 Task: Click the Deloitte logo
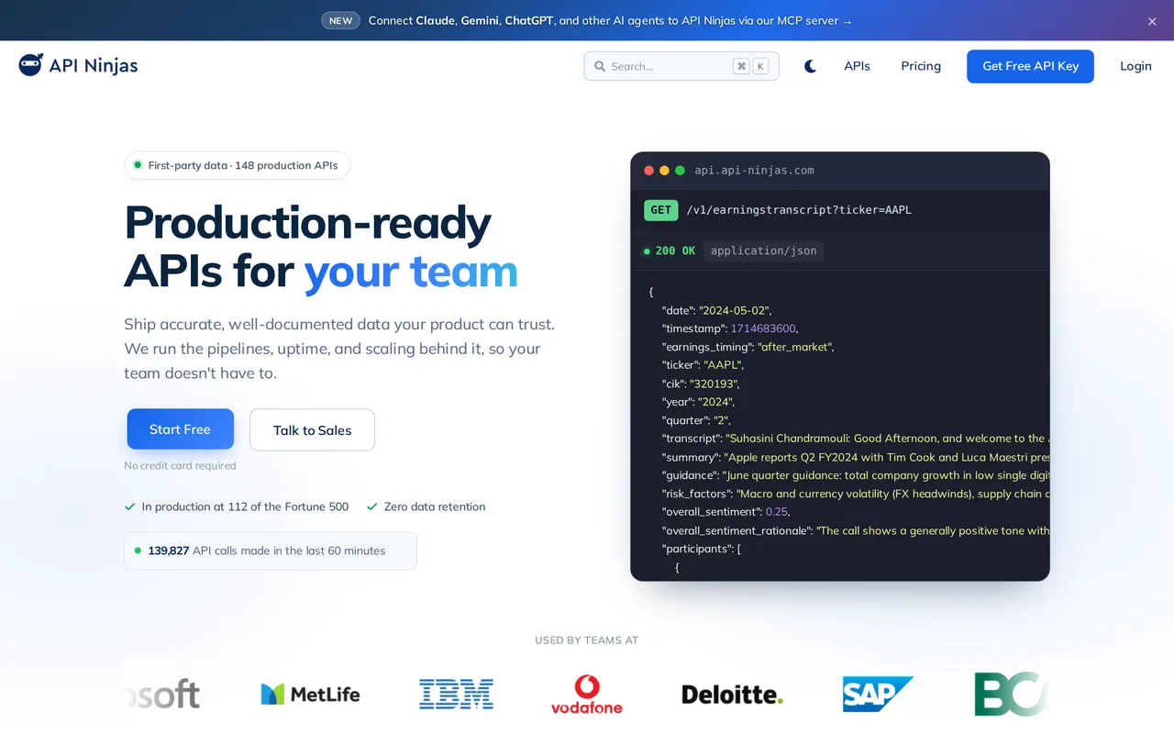pyautogui.click(x=732, y=695)
